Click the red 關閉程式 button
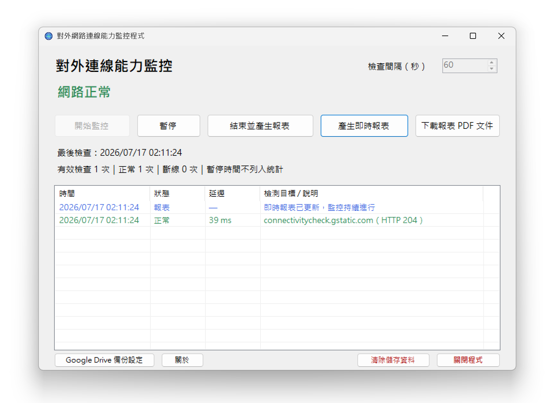The width and height of the screenshot is (546, 403). pos(468,360)
